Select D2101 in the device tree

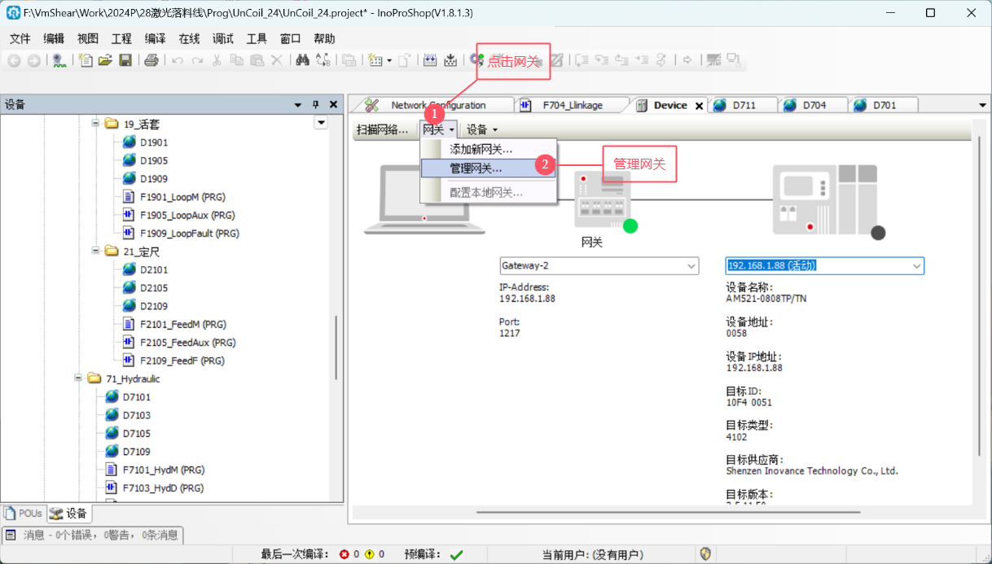coord(145,269)
